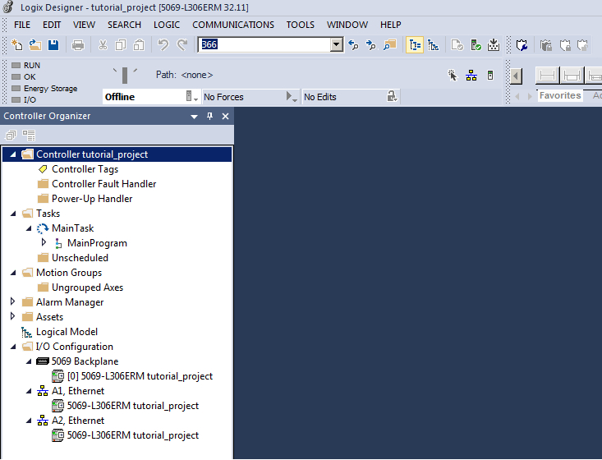Click the search text input field
The height and width of the screenshot is (460, 602).
(x=263, y=44)
